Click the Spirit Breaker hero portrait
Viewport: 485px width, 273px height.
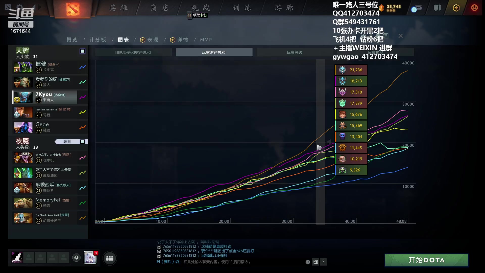coord(23,97)
